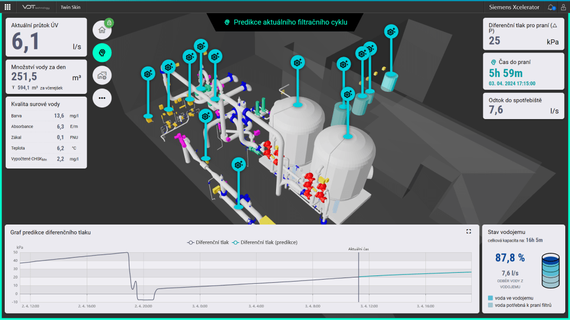Open the three-dots more options button

click(102, 98)
